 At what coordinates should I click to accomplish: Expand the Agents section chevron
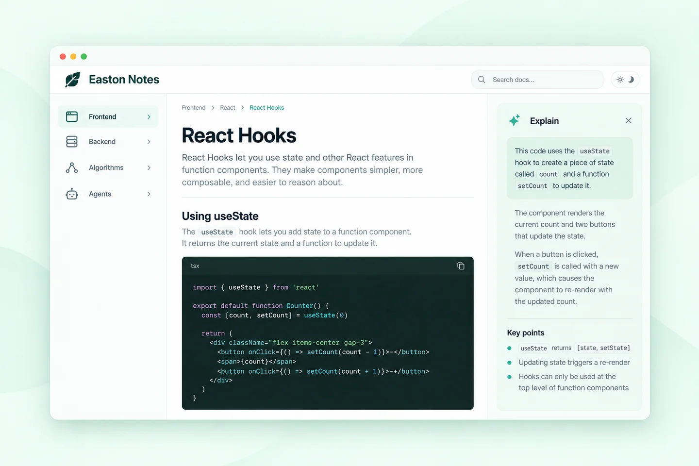coord(149,194)
